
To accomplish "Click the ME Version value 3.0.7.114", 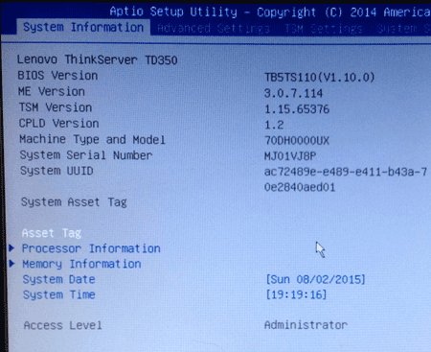I will click(x=293, y=93).
